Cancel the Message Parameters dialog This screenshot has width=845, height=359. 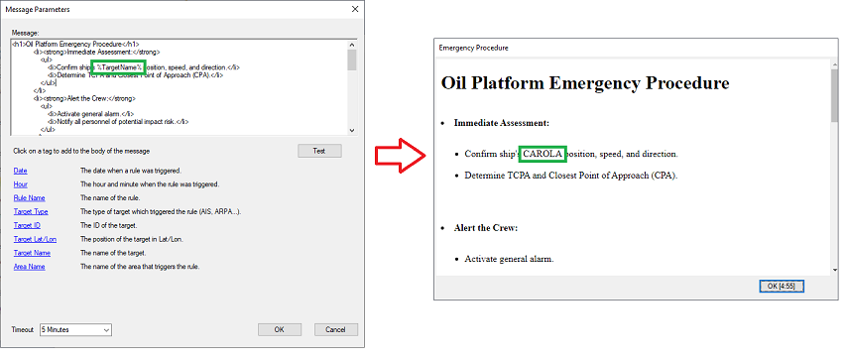point(336,329)
